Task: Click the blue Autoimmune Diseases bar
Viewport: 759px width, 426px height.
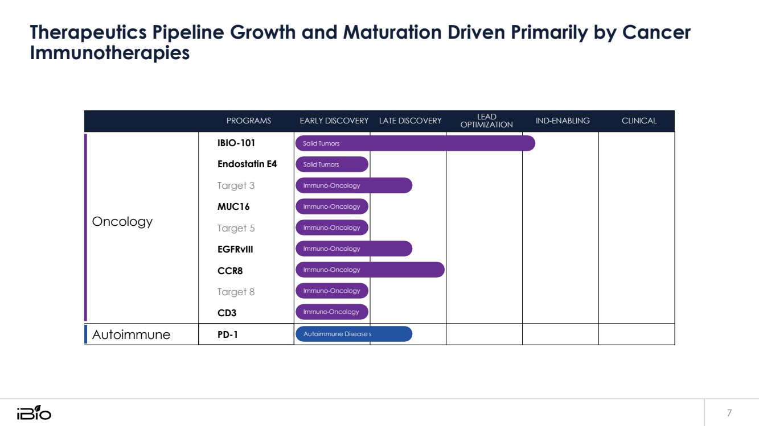Action: pos(353,334)
